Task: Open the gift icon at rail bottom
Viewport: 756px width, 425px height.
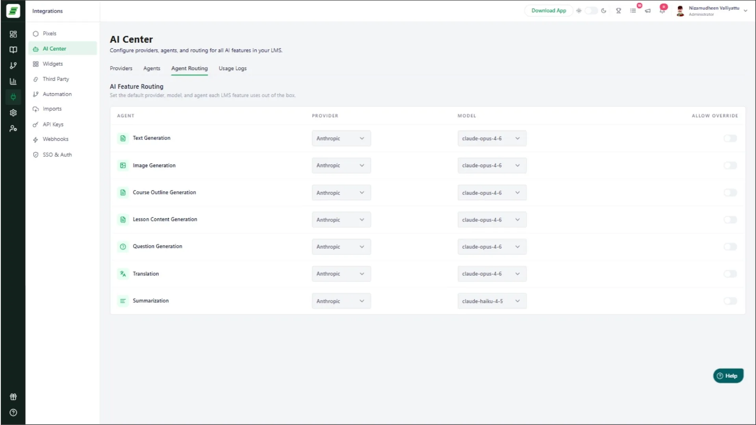Action: pyautogui.click(x=13, y=397)
